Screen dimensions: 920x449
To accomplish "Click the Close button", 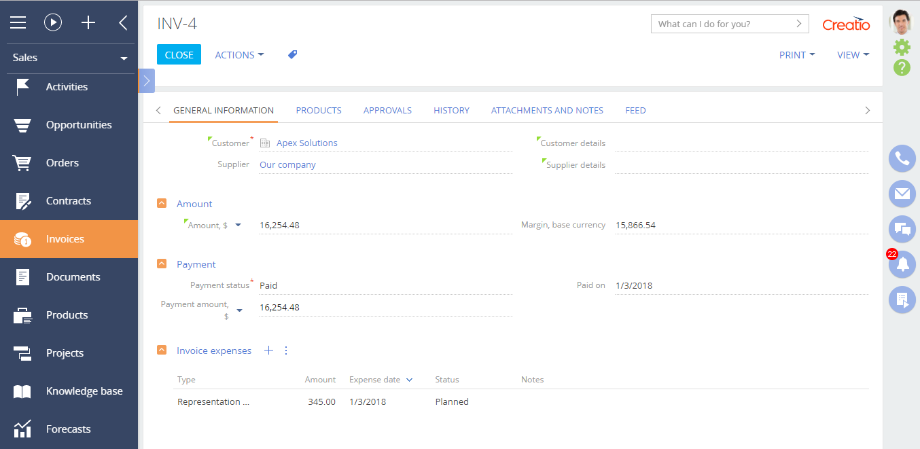I will [179, 55].
